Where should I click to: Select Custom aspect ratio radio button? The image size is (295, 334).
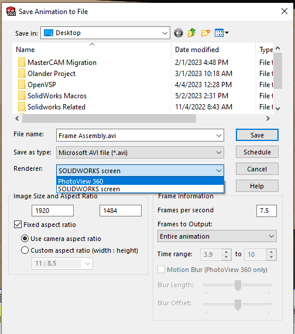[x=25, y=250]
